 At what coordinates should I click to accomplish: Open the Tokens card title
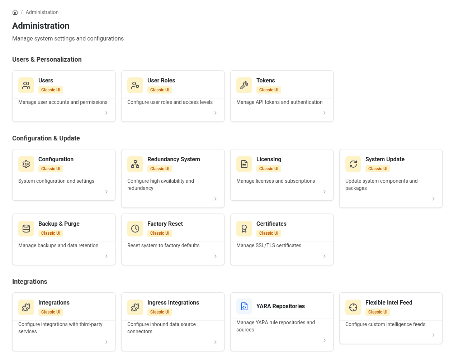pyautogui.click(x=266, y=81)
